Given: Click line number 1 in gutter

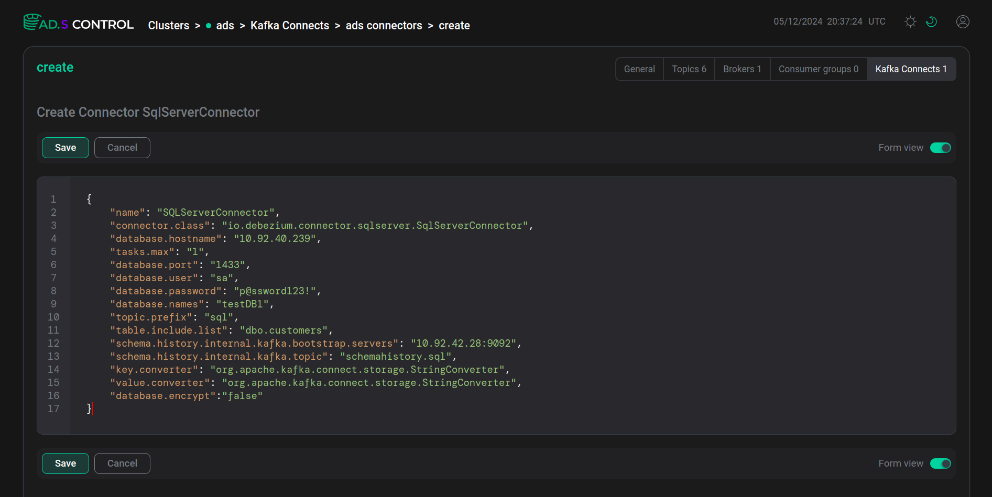Looking at the screenshot, I should tap(53, 200).
